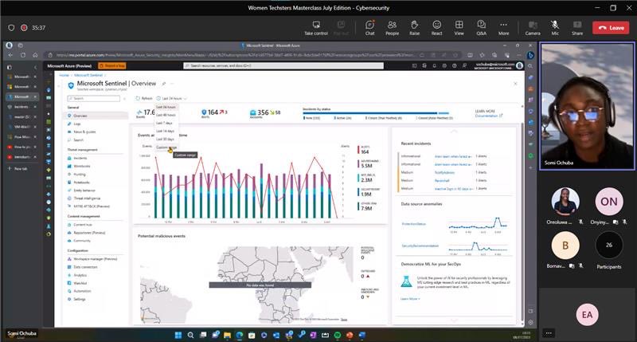
Task: Toggle the Mic mute state
Action: (555, 28)
